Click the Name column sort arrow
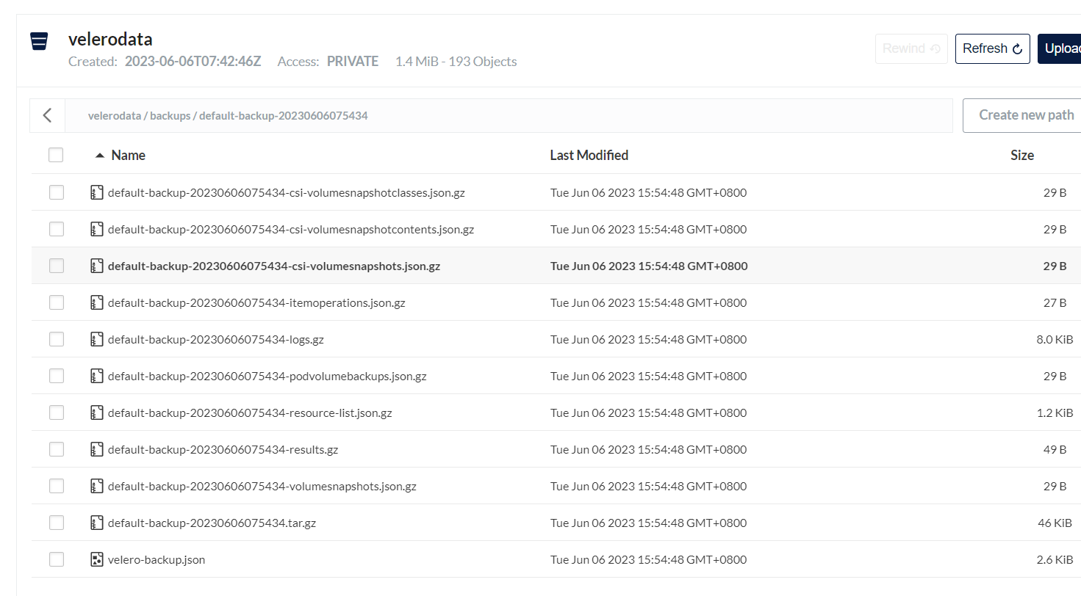 [100, 156]
